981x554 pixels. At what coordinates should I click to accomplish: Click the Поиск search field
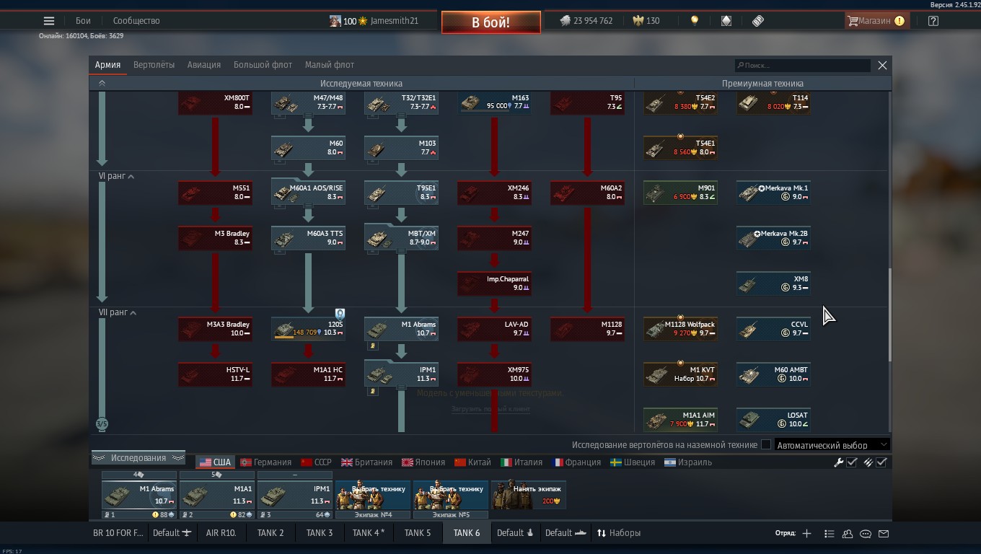802,66
